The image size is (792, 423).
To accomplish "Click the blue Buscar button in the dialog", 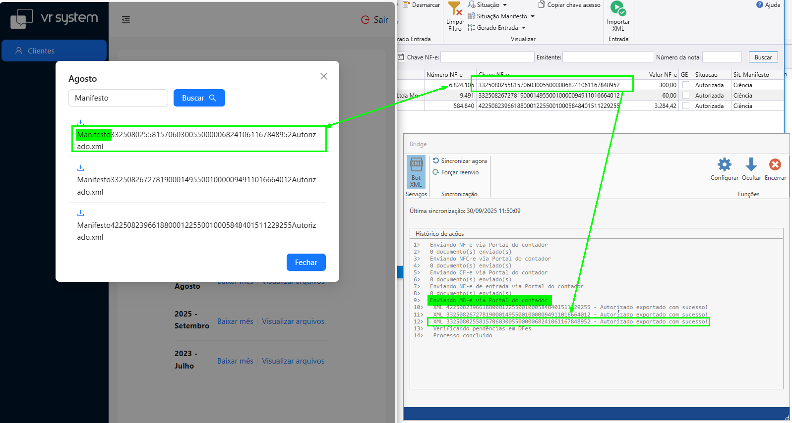I will 199,98.
